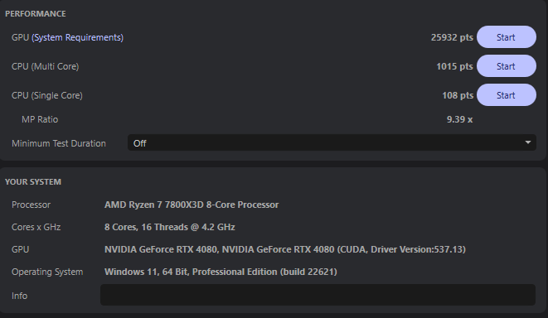
Task: Click the empty Info text field
Action: click(x=318, y=295)
